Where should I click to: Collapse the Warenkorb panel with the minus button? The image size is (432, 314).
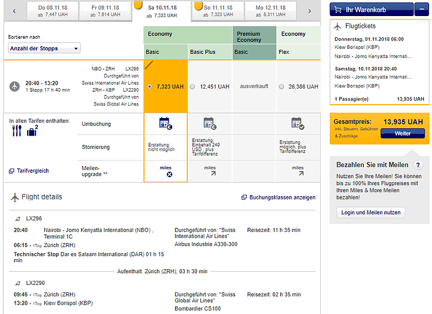point(421,9)
